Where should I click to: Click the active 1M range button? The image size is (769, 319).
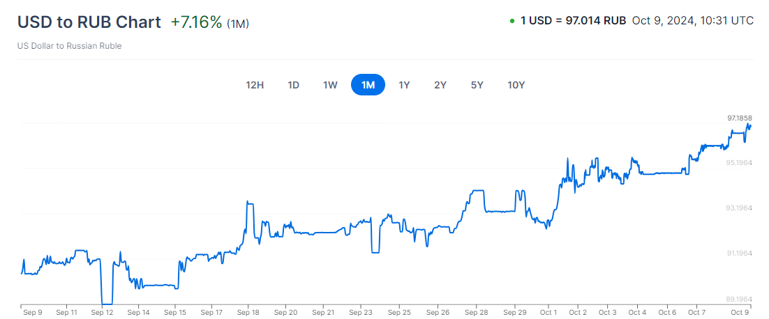(x=368, y=85)
